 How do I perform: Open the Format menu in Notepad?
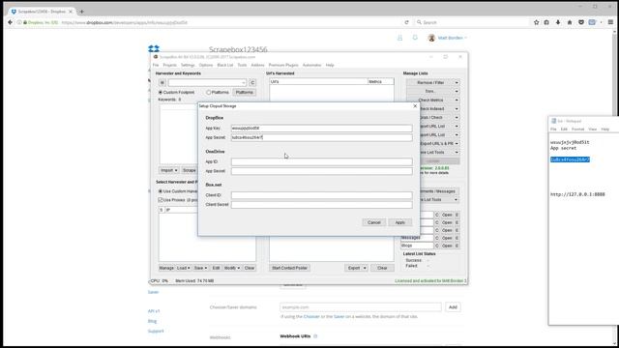click(x=577, y=129)
